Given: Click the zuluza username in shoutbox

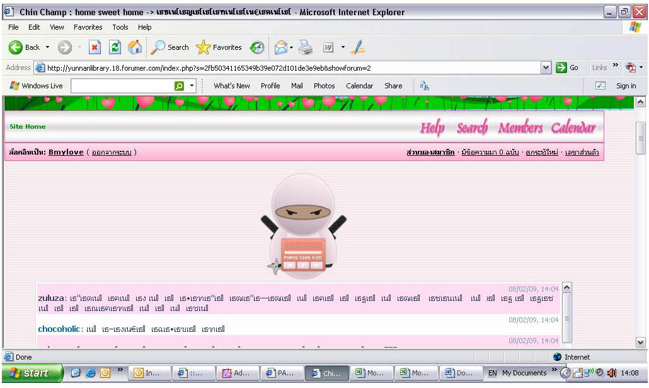Looking at the screenshot, I should [51, 298].
